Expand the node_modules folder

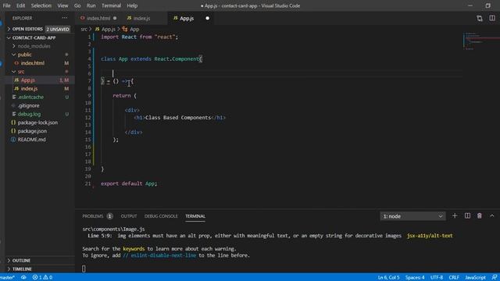point(34,46)
